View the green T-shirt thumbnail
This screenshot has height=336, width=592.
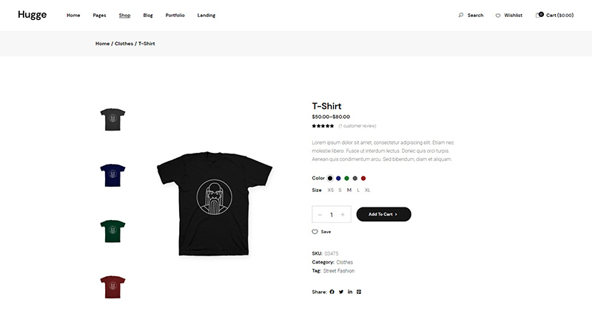point(112,231)
